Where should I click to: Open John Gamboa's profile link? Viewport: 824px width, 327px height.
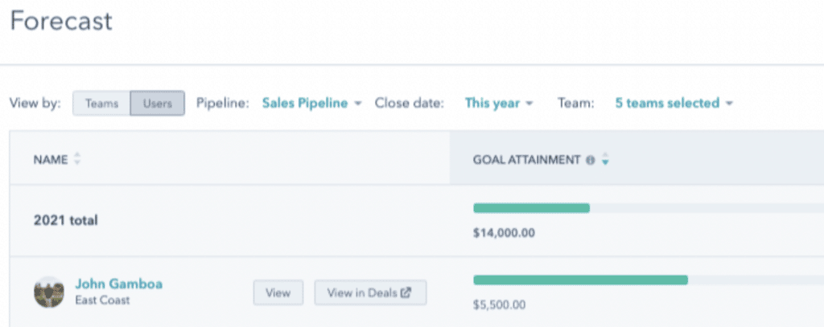(119, 284)
